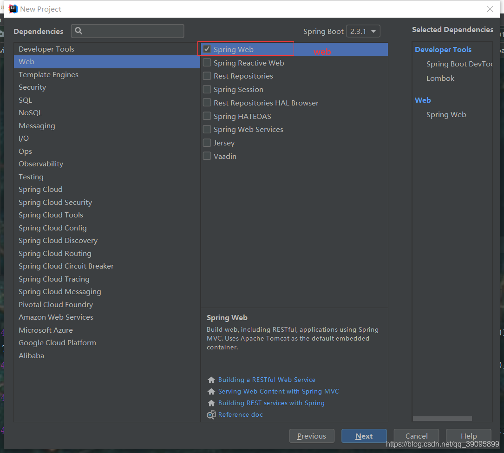Screen dimensions: 504x453
Task: Click the Dependencies search field
Action: (x=130, y=31)
